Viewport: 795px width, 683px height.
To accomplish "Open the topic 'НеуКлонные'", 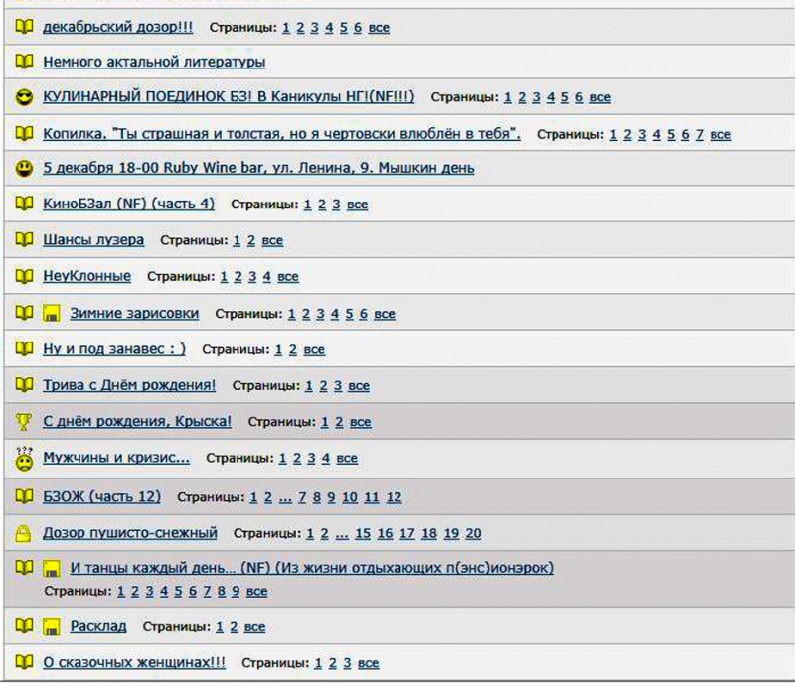I will point(86,276).
